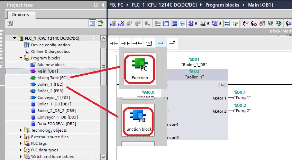
Task: Click the Show tag information icon
Action: pos(203,23)
